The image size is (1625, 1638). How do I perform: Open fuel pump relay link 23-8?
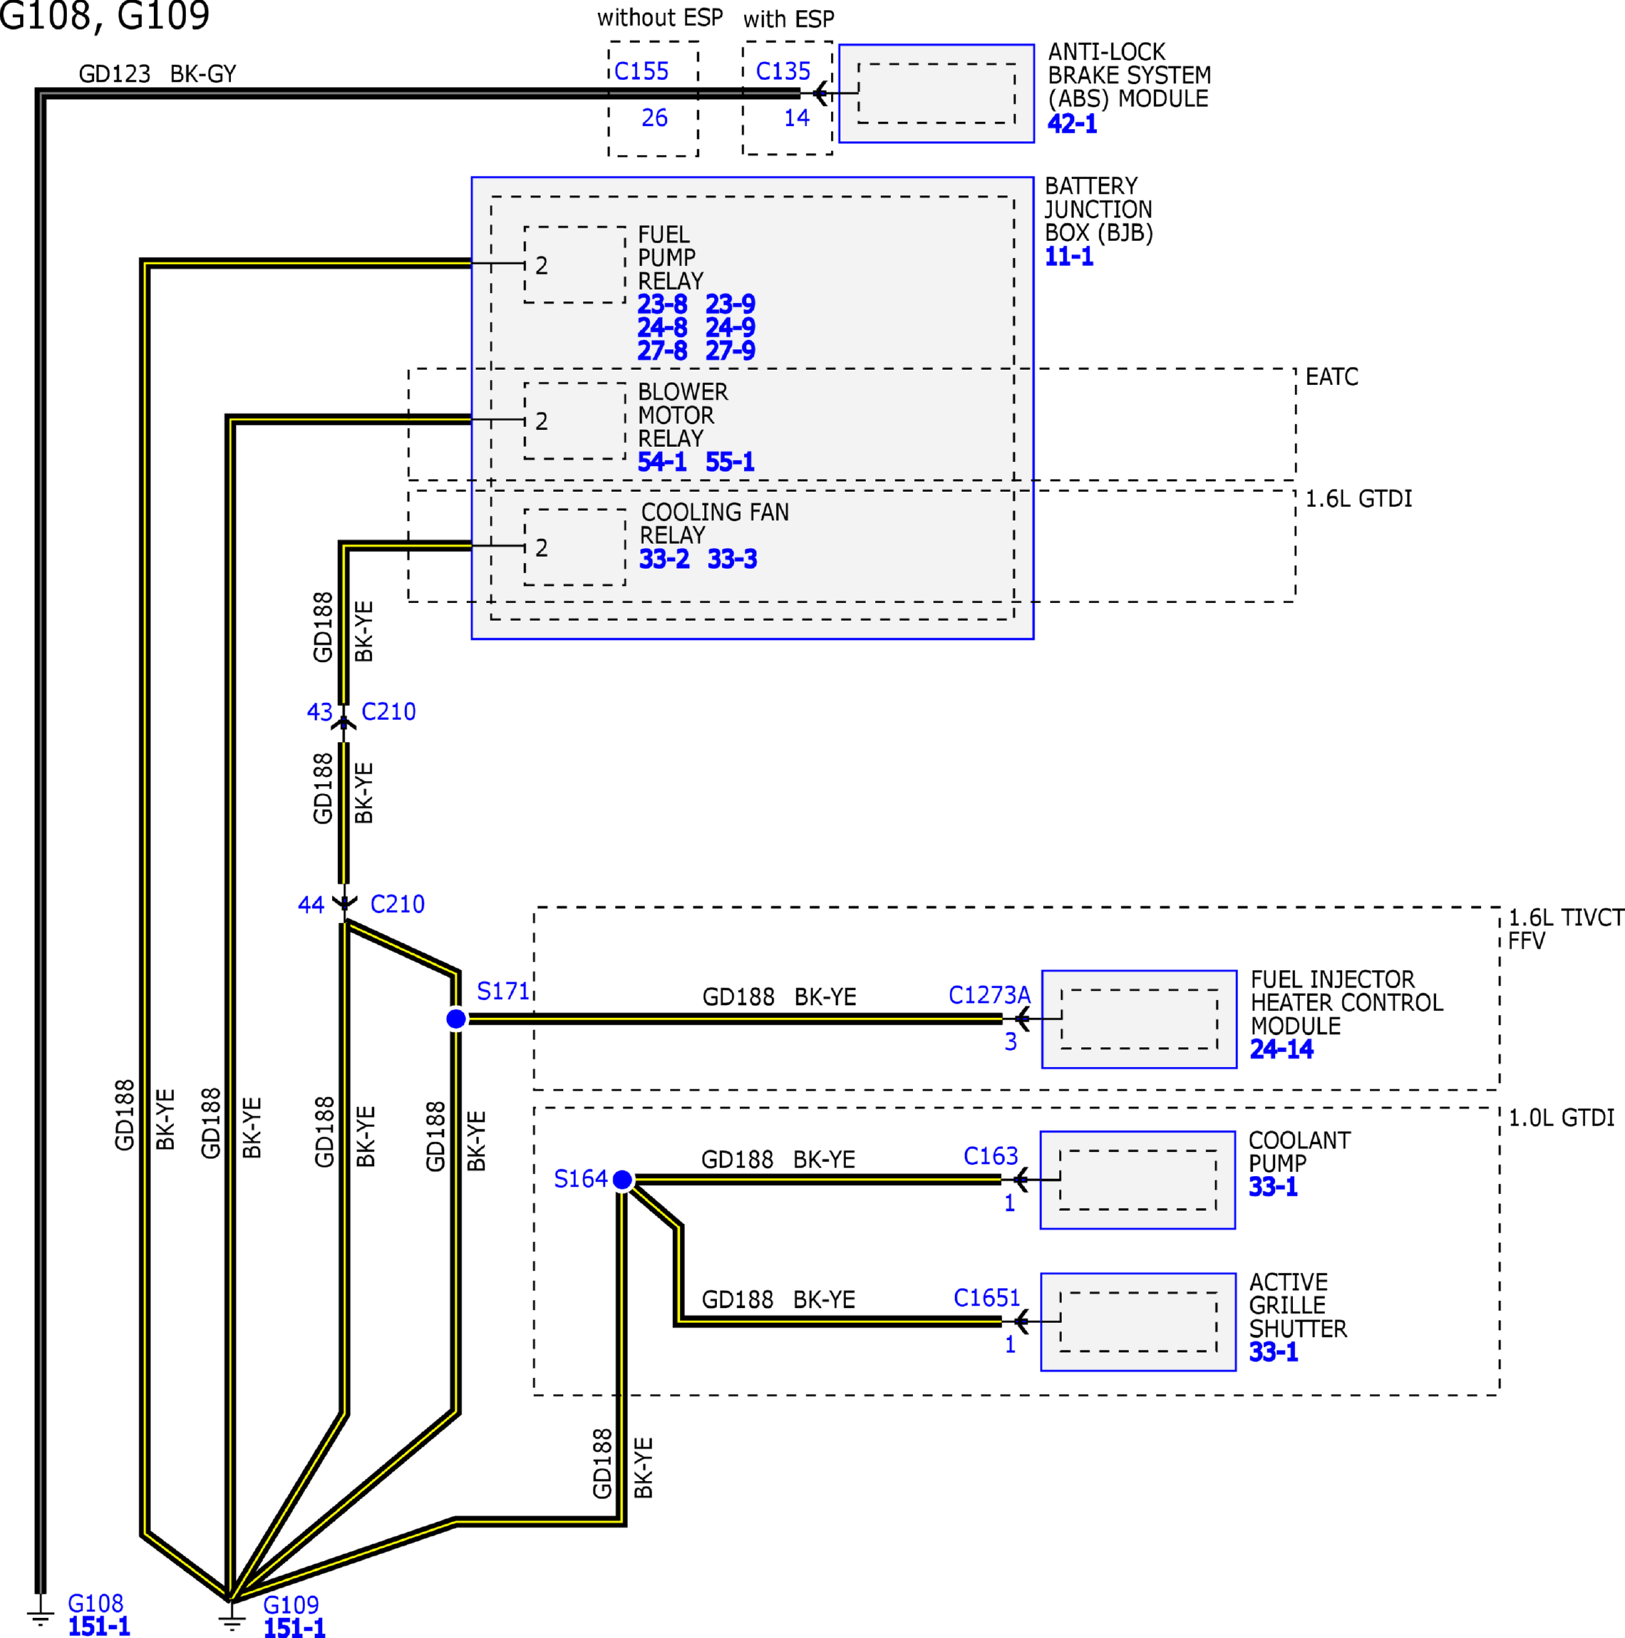pyautogui.click(x=661, y=304)
